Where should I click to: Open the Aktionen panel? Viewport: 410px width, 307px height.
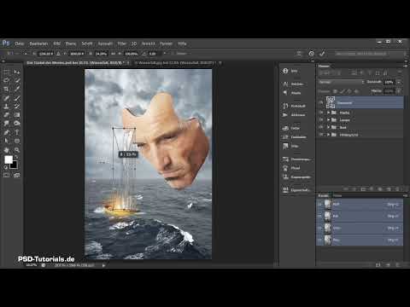click(294, 115)
